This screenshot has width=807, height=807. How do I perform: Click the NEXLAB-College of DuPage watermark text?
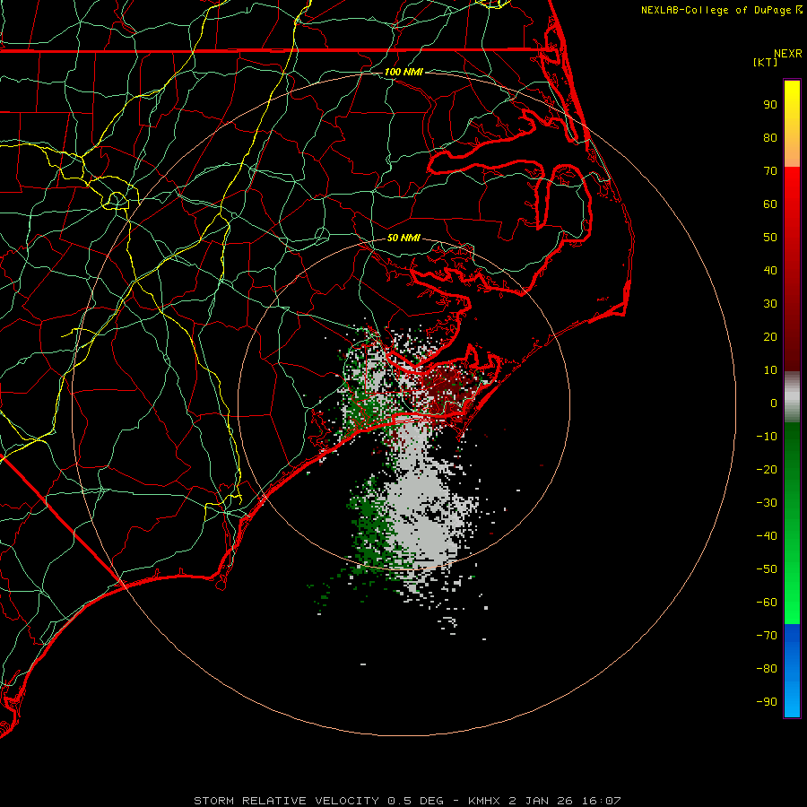(721, 10)
